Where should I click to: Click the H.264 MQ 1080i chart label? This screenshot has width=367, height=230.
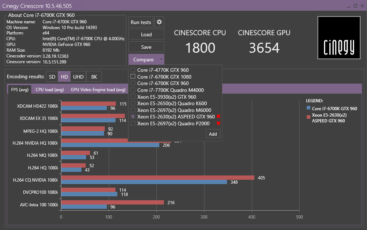42,155
